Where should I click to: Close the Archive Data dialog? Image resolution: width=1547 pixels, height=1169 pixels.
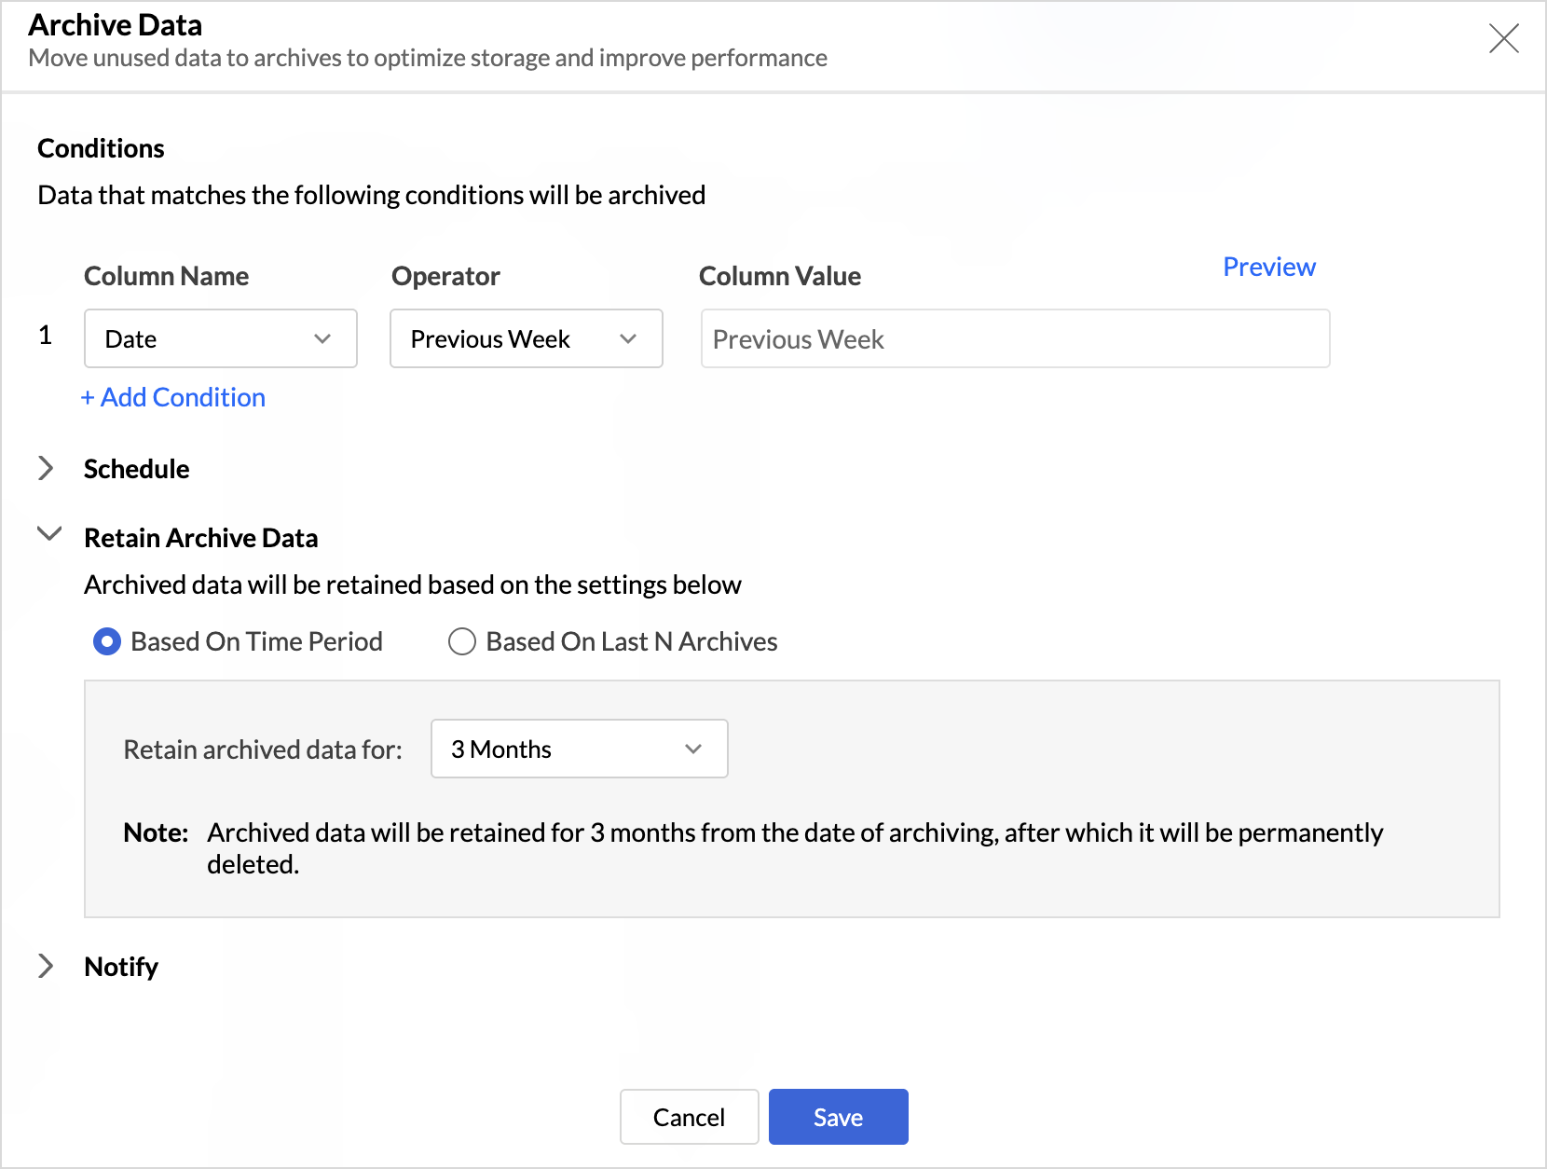pos(1503,38)
